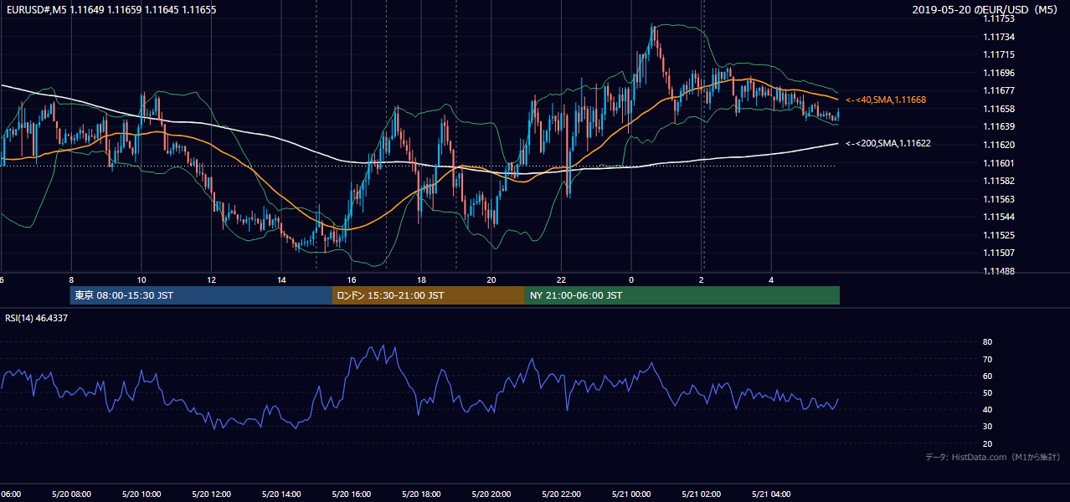Click the 5/20 10:00 bottom time label
The height and width of the screenshot is (502, 1070).
tap(141, 494)
